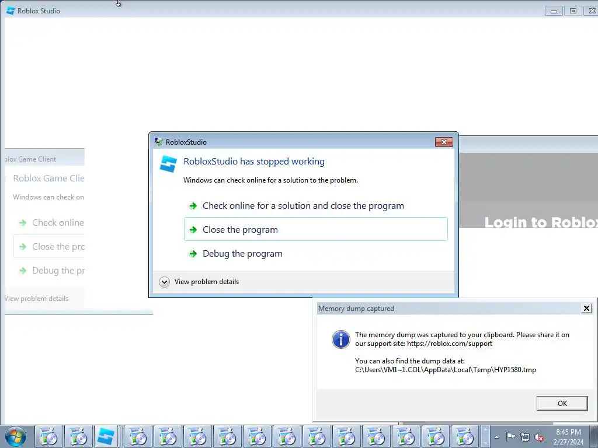Click the RobloxStudio crash dialog title icon
Viewport: 598px width, 448px height.
[159, 142]
